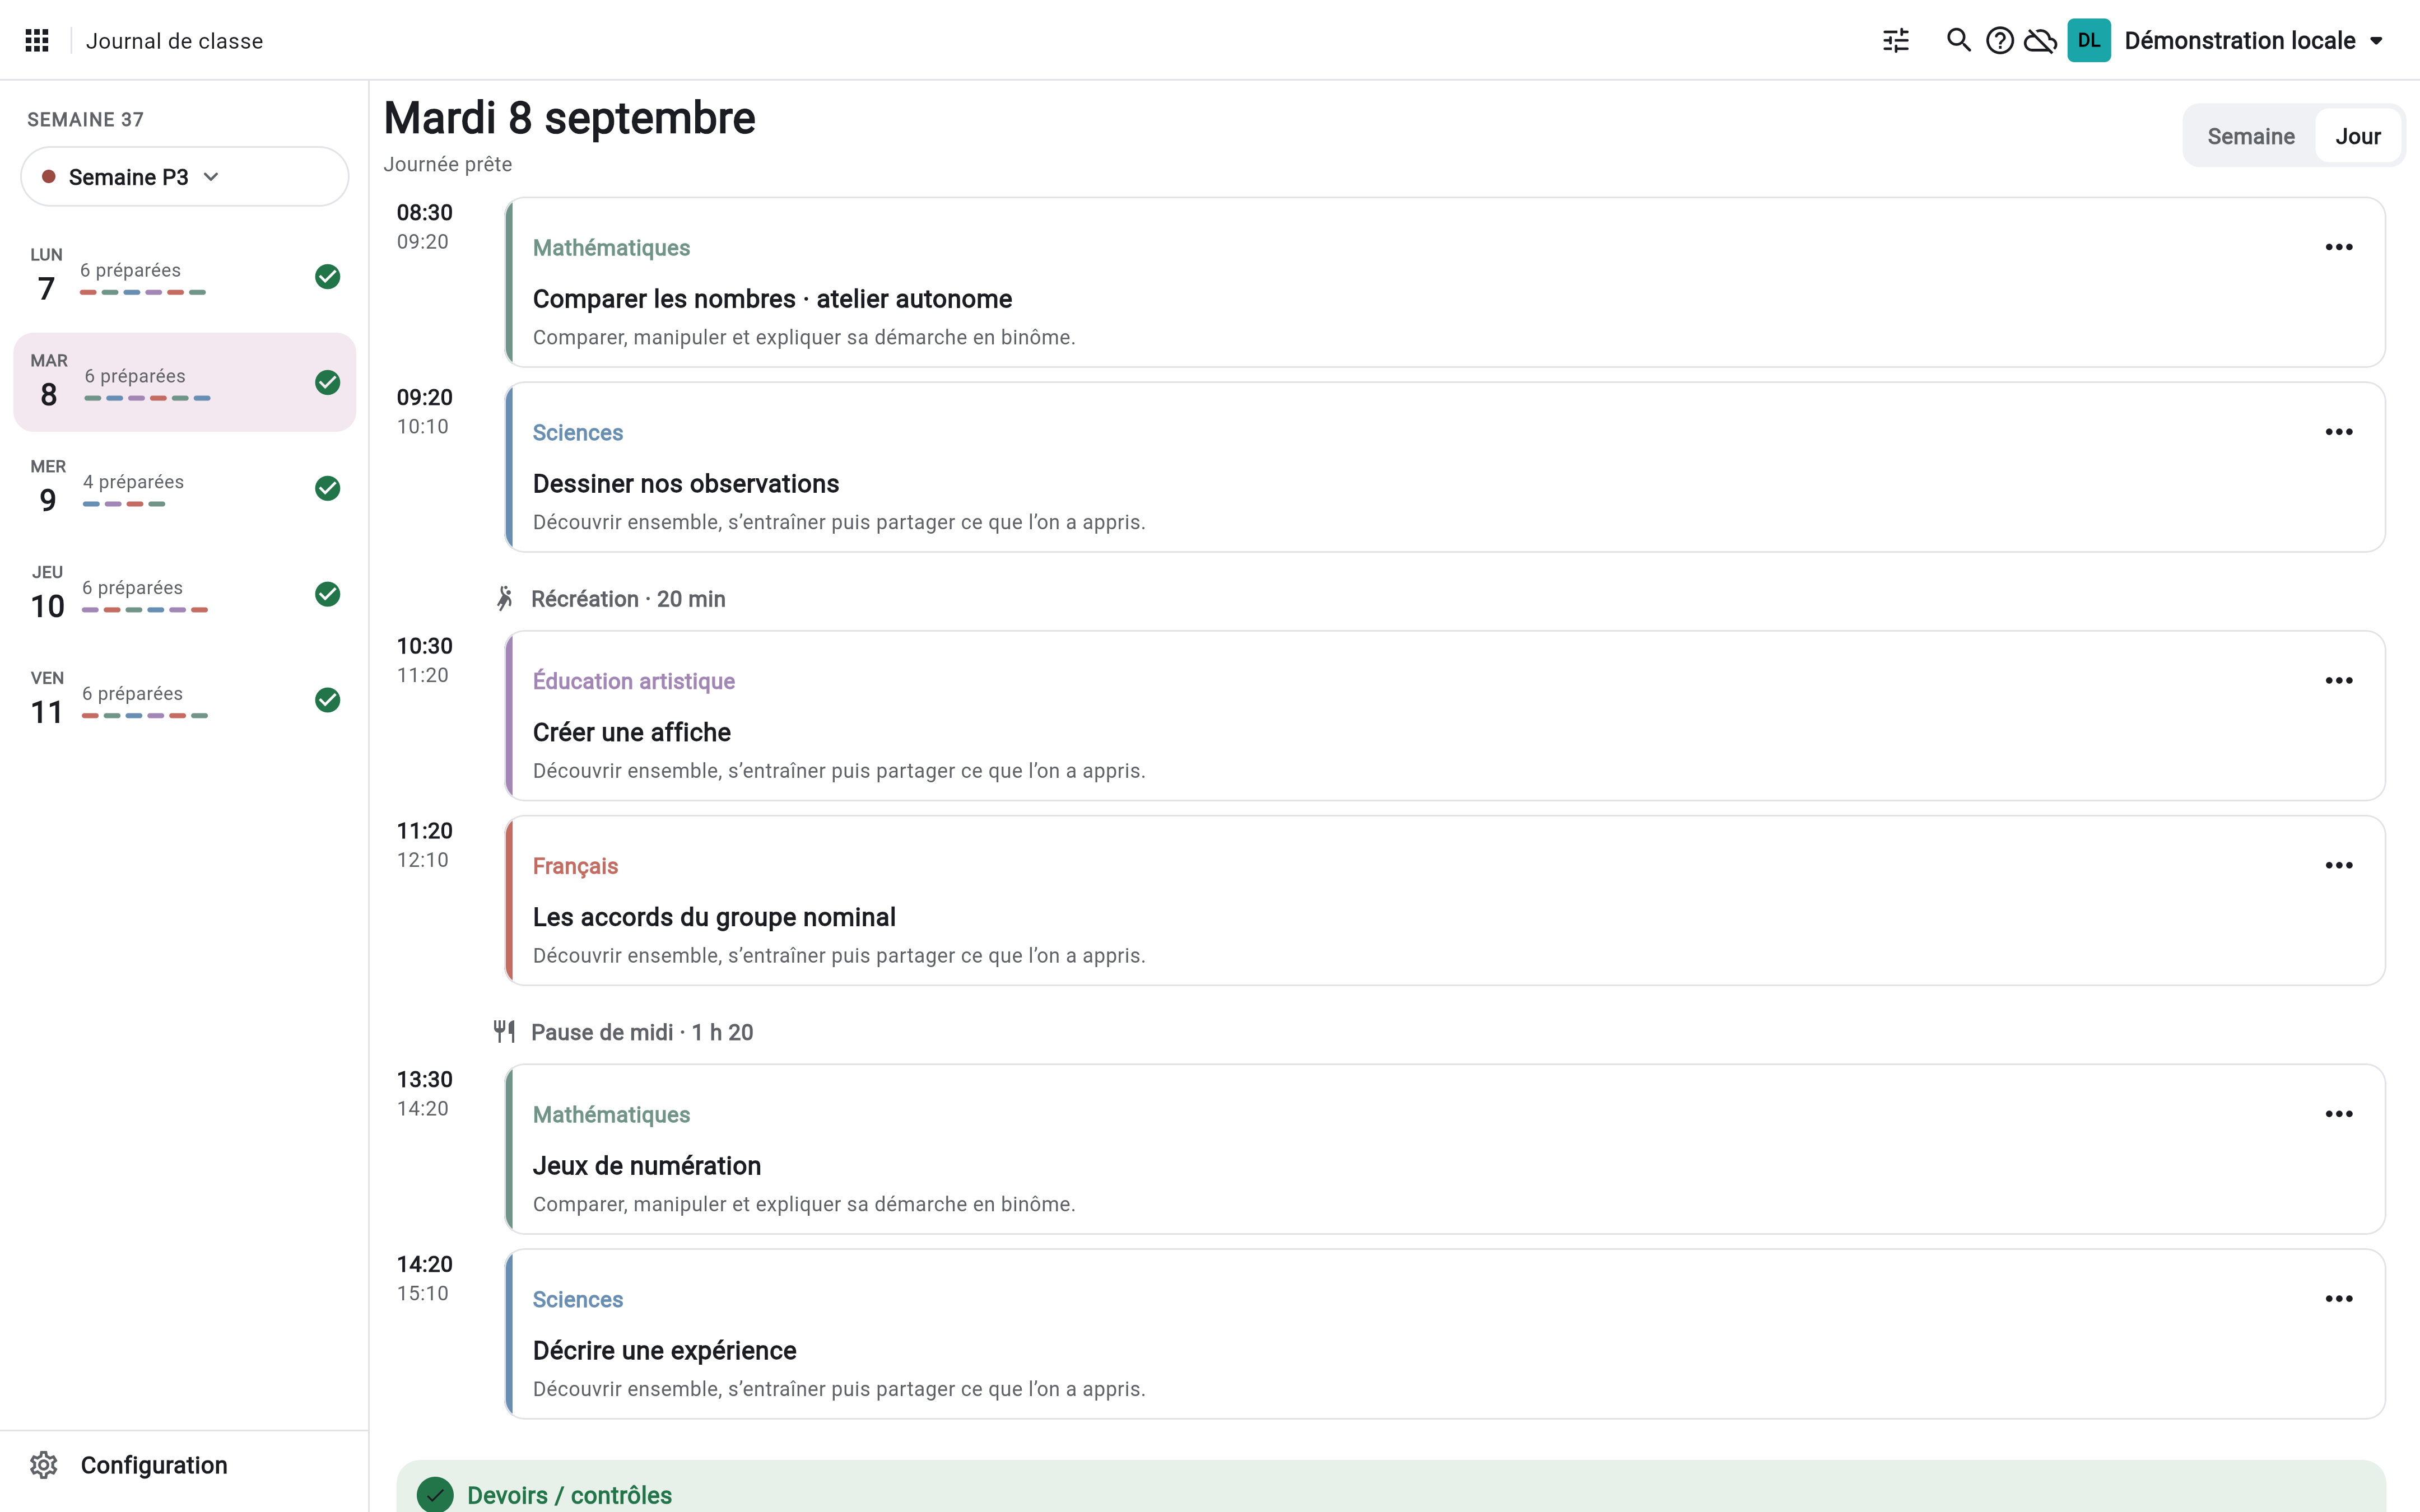Click the colored subject dashes under Mardi 8
This screenshot has width=2420, height=1512.
147,398
